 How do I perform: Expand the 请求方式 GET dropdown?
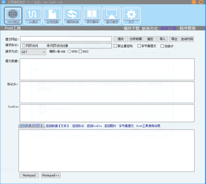(33, 52)
